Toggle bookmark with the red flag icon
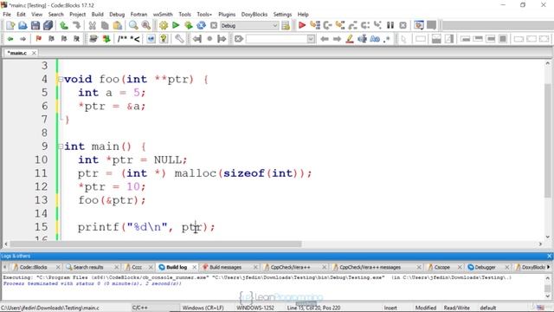 38,39
